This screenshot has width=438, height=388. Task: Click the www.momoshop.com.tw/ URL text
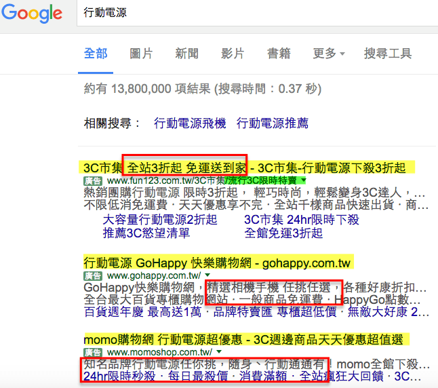tap(159, 352)
